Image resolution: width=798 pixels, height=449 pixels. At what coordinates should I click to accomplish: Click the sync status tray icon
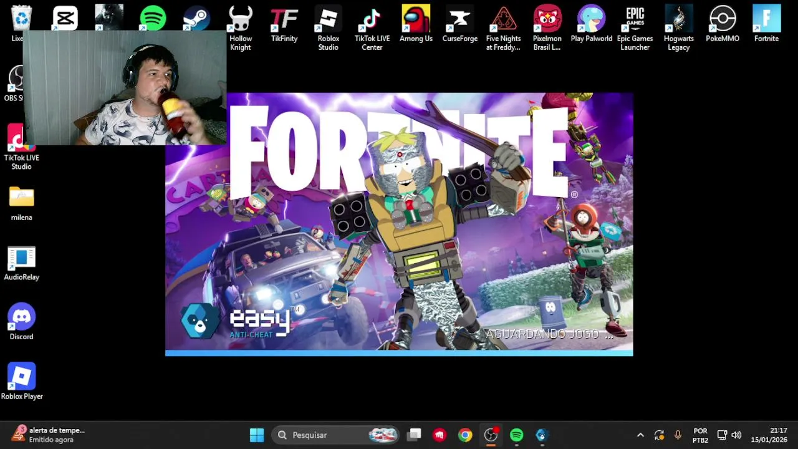tap(659, 435)
